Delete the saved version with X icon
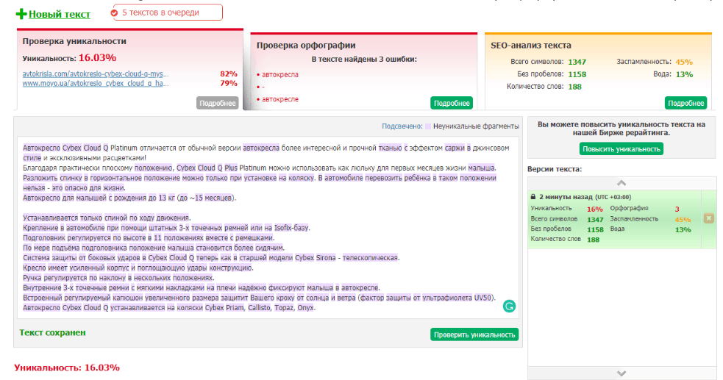The width and height of the screenshot is (723, 380). point(709,218)
